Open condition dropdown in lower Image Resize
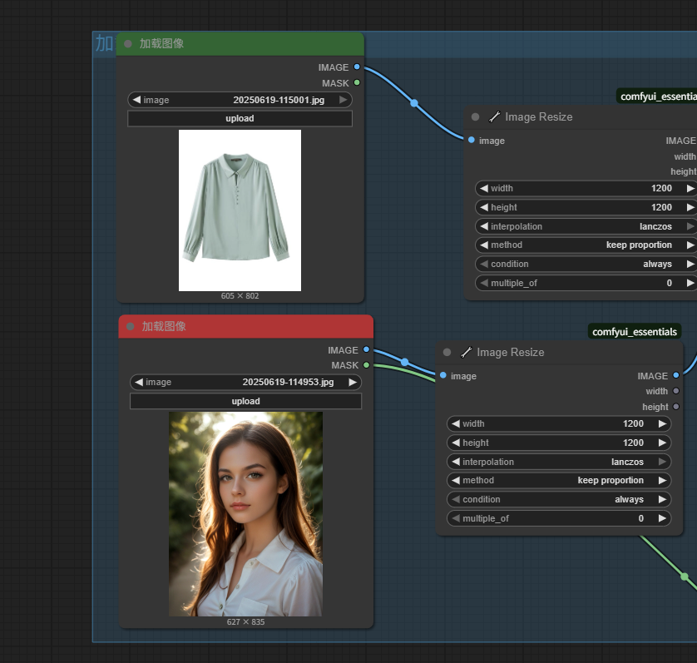This screenshot has width=697, height=663. (x=559, y=499)
